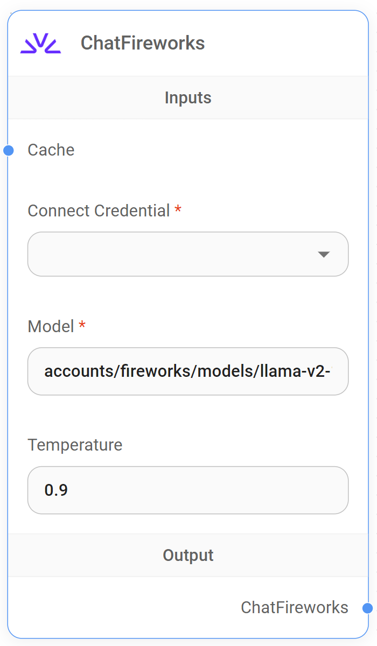377x646 pixels.
Task: Click the purple Cache connection dot
Action: [x=8, y=150]
